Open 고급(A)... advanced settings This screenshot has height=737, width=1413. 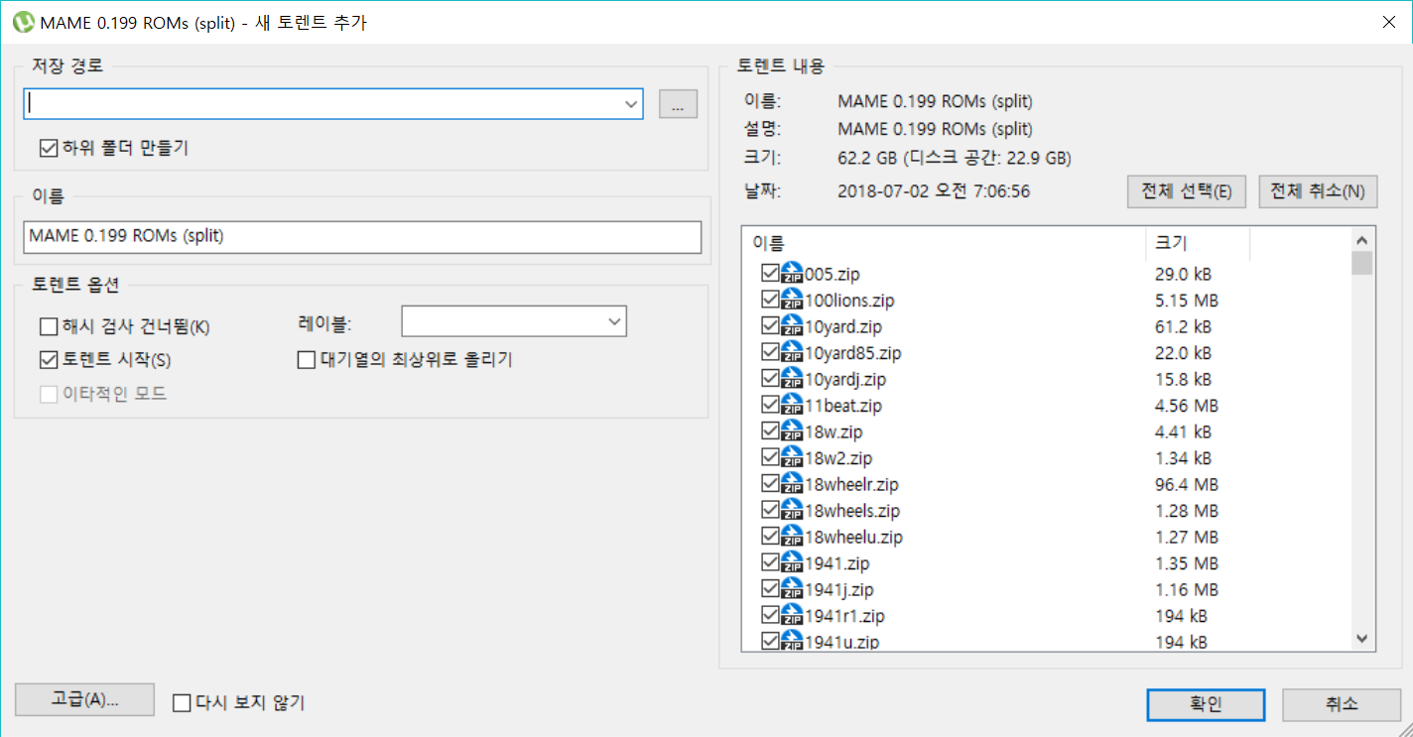pyautogui.click(x=85, y=700)
